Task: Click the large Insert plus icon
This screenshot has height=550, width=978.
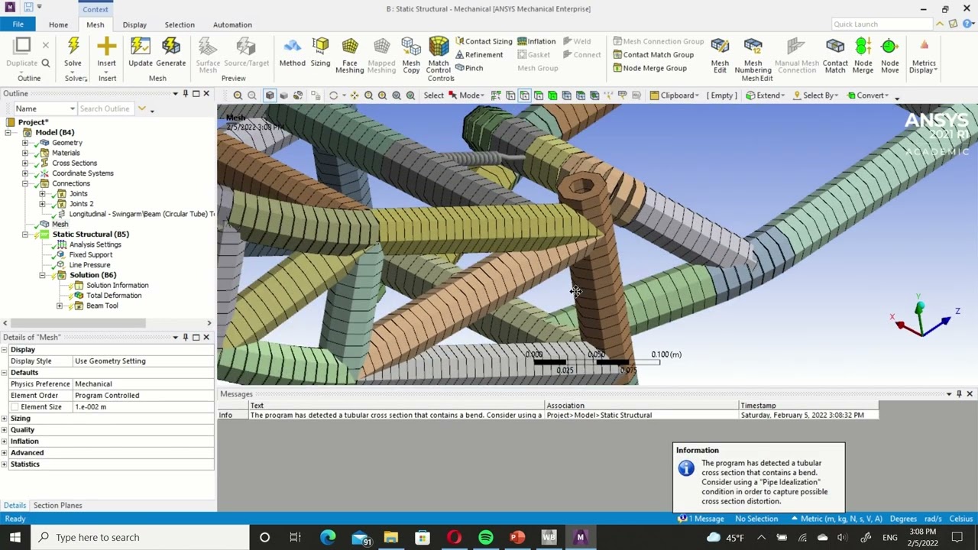Action: pyautogui.click(x=107, y=47)
